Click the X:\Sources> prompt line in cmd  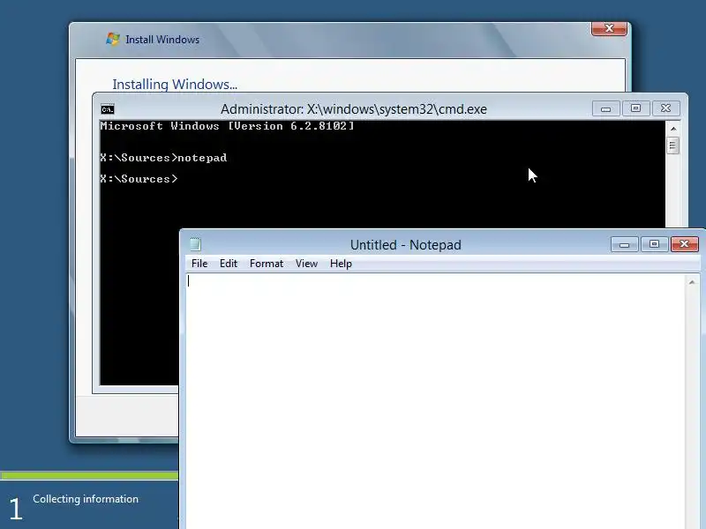click(x=139, y=179)
